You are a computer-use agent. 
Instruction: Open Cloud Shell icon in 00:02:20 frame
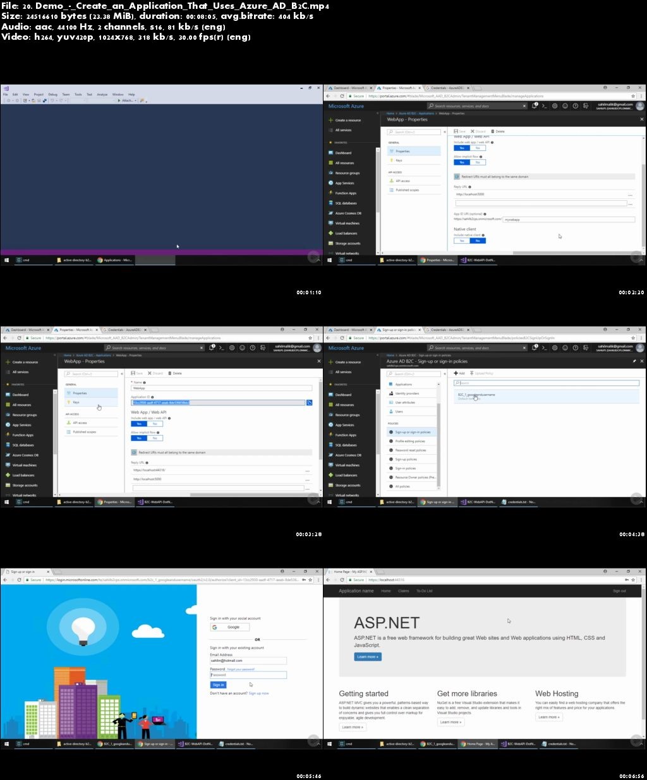click(545, 105)
